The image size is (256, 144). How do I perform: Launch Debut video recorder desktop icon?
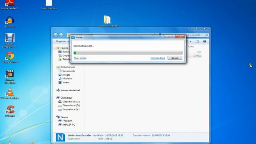click(x=10, y=40)
